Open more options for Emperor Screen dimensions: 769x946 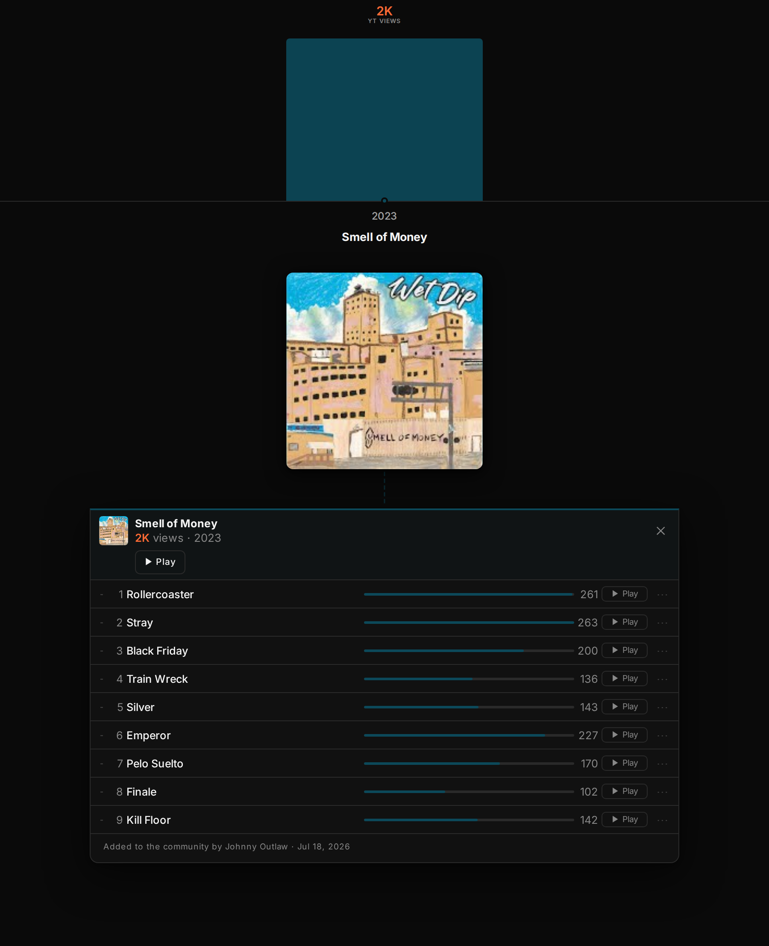coord(662,735)
